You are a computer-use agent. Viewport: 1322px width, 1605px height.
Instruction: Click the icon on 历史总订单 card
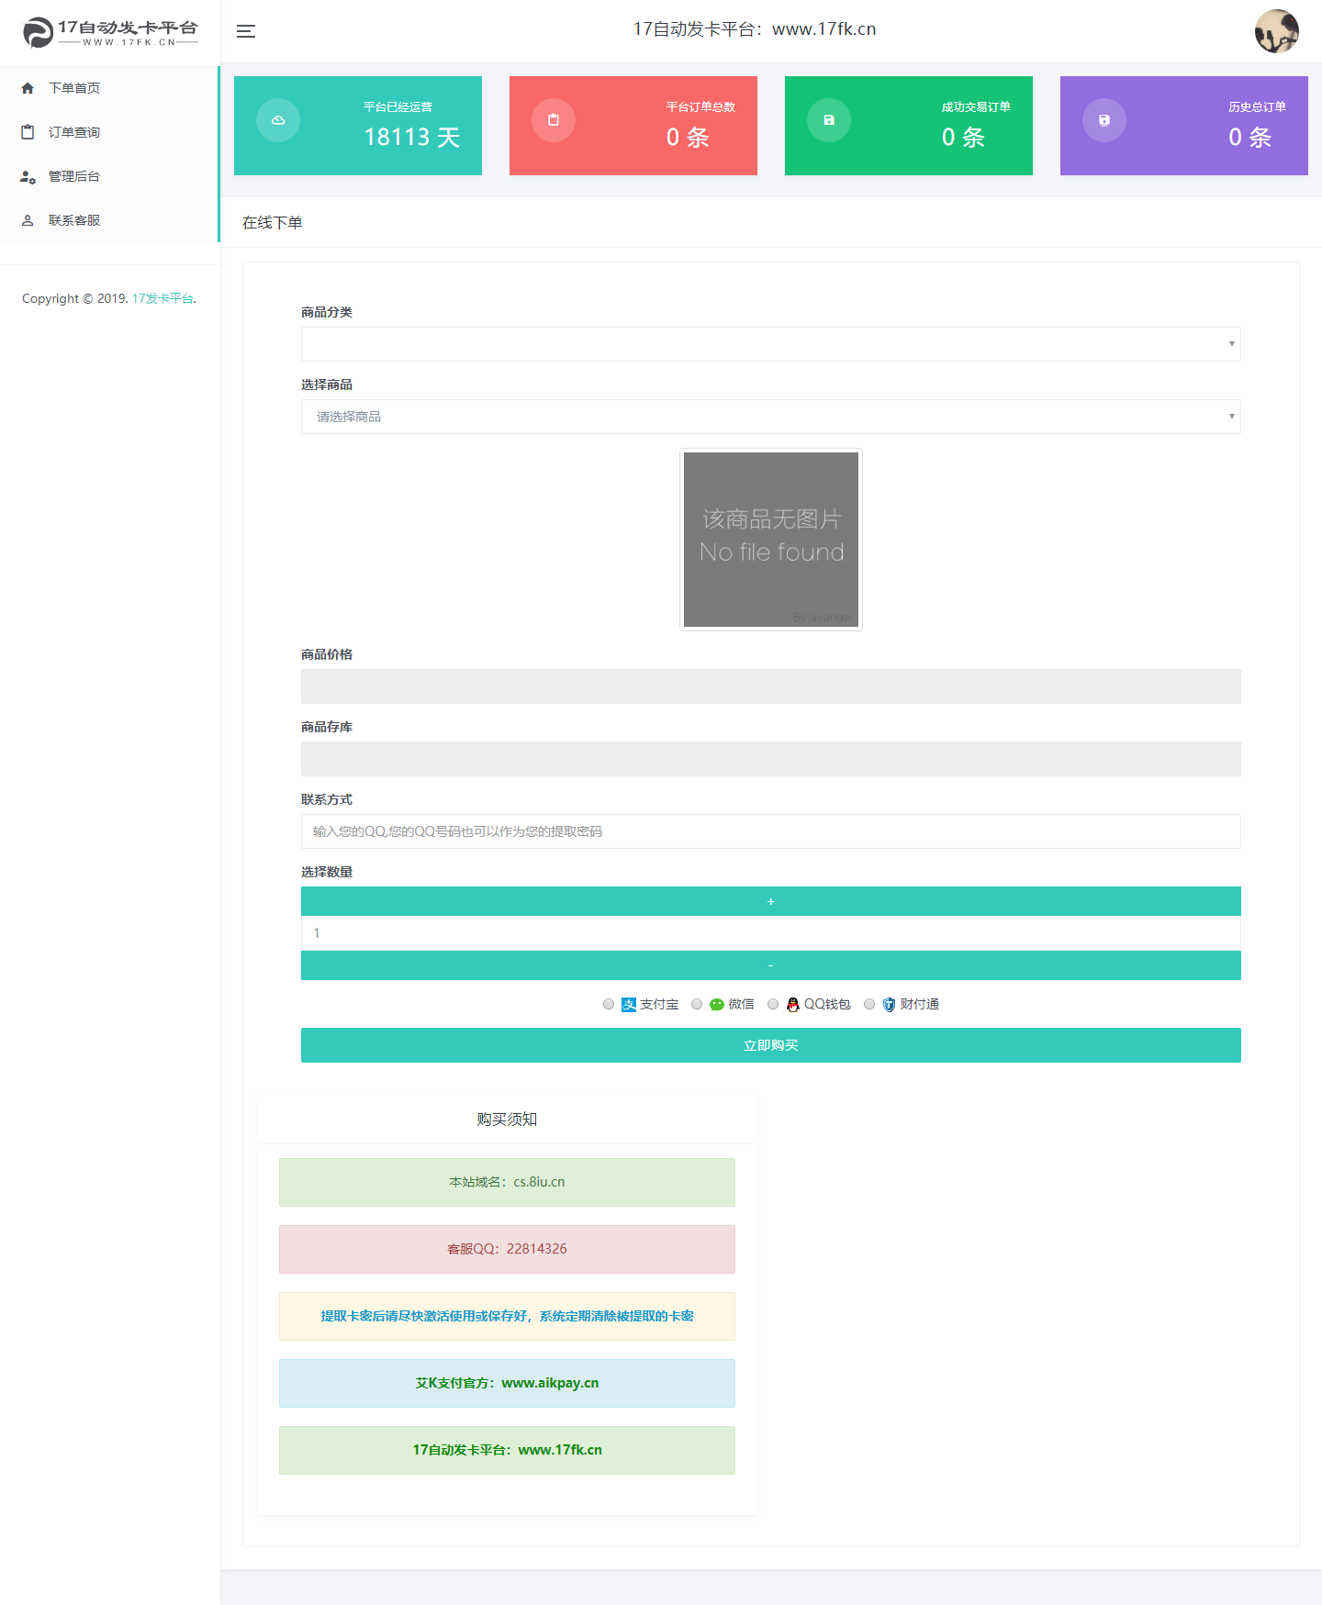[x=1104, y=120]
